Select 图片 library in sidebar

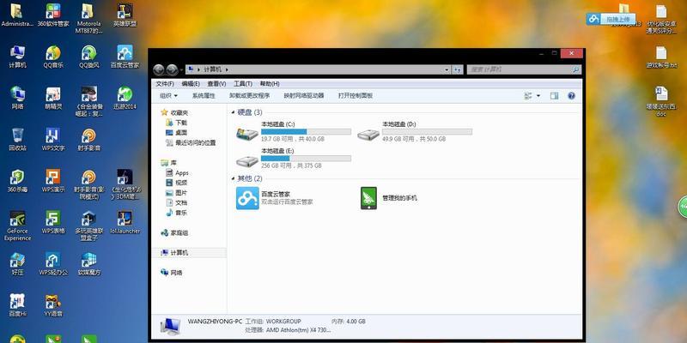click(176, 193)
